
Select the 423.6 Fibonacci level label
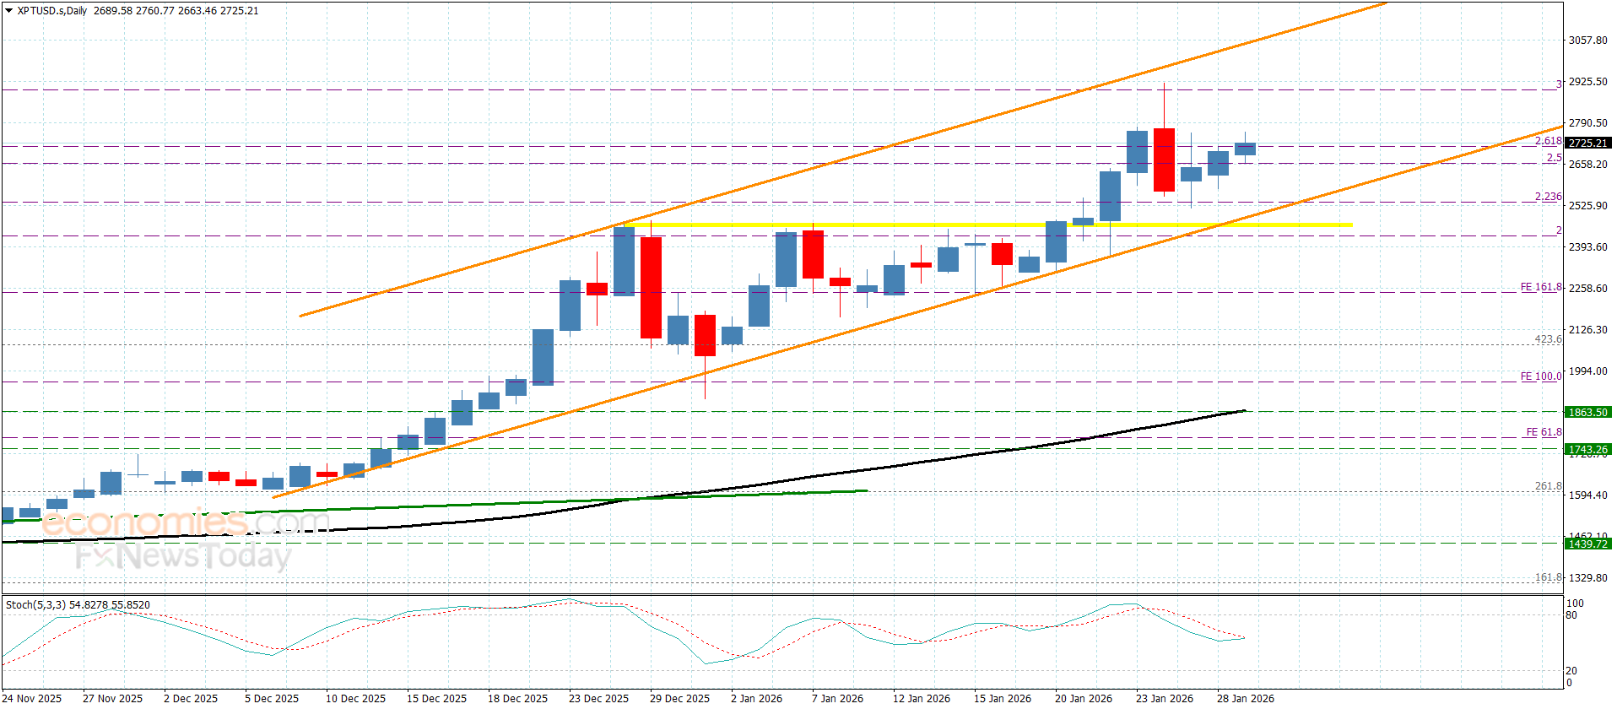(x=1548, y=339)
